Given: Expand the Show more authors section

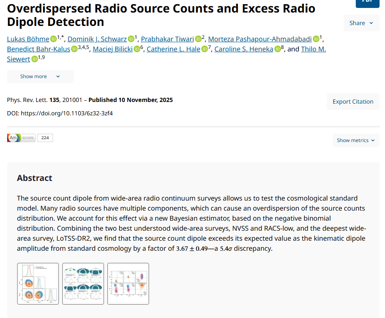Looking at the screenshot, I should point(40,76).
